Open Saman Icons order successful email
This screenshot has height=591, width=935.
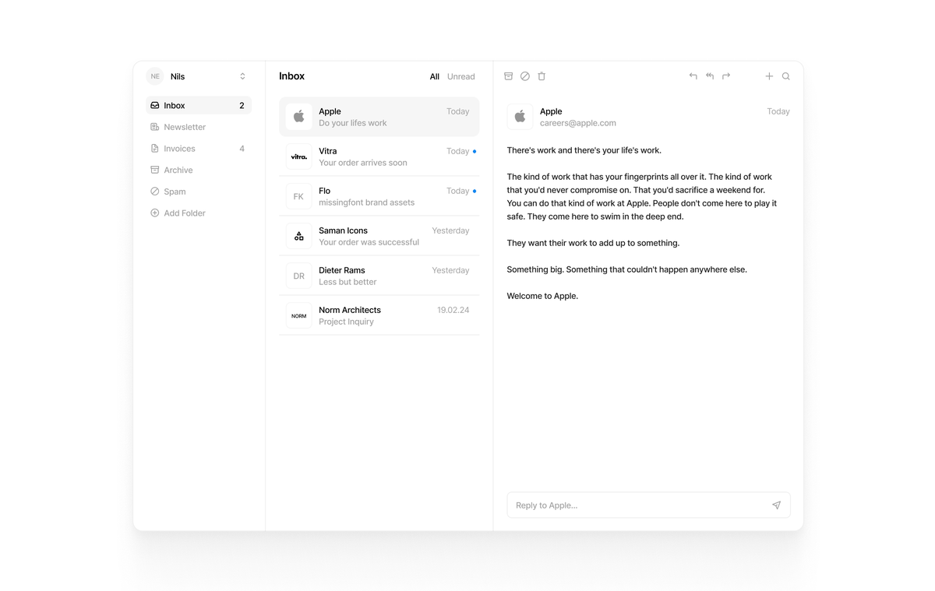click(379, 236)
